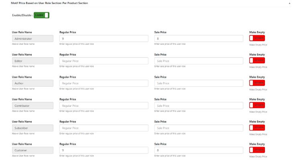This screenshot has width=301, height=160.
Task: Toggle Make Empty for Author role
Action: [257, 83]
